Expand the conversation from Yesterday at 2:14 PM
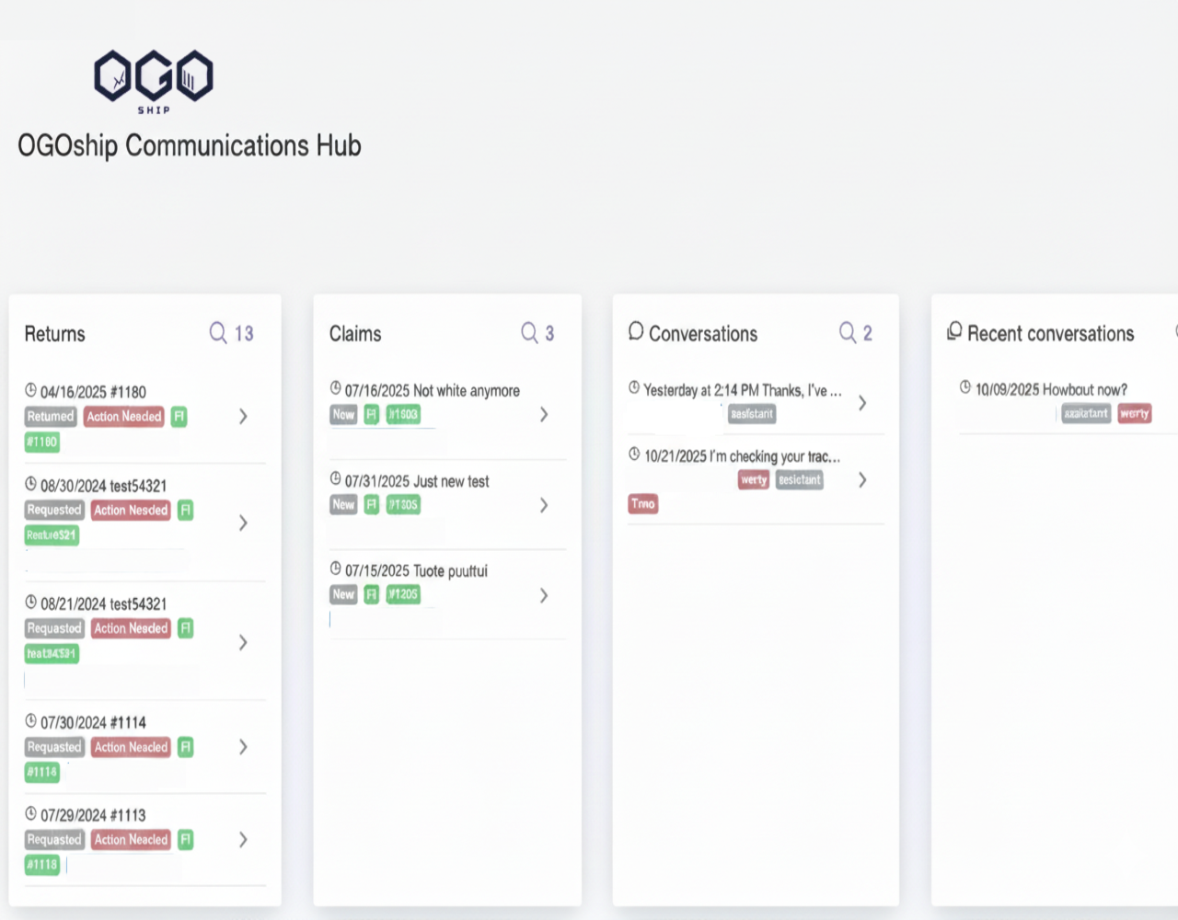Viewport: 1178px width, 920px height. click(x=862, y=402)
